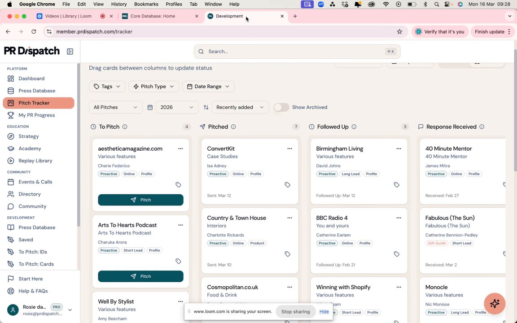Image resolution: width=517 pixels, height=323 pixels.
Task: Open the Date Range filter dropdown
Action: click(x=208, y=86)
